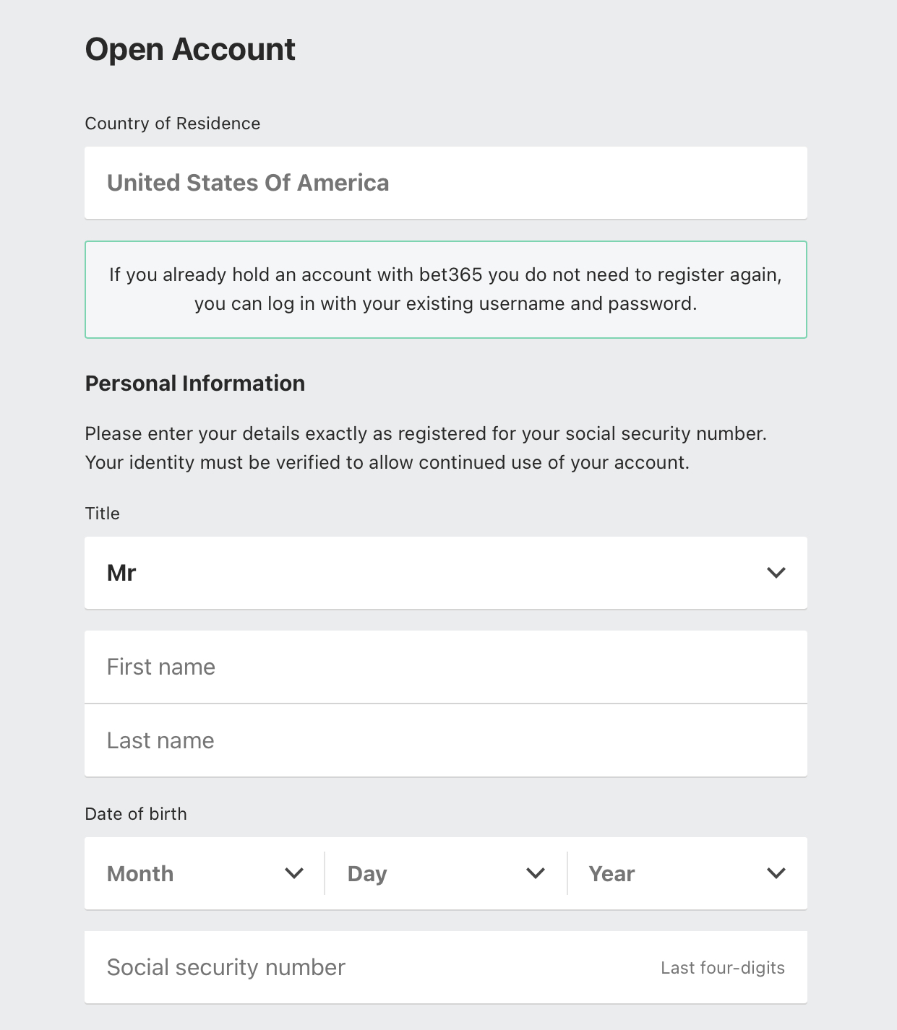Screen dimensions: 897x1030
Task: Click the chevron arrow beside Year
Action: (776, 873)
